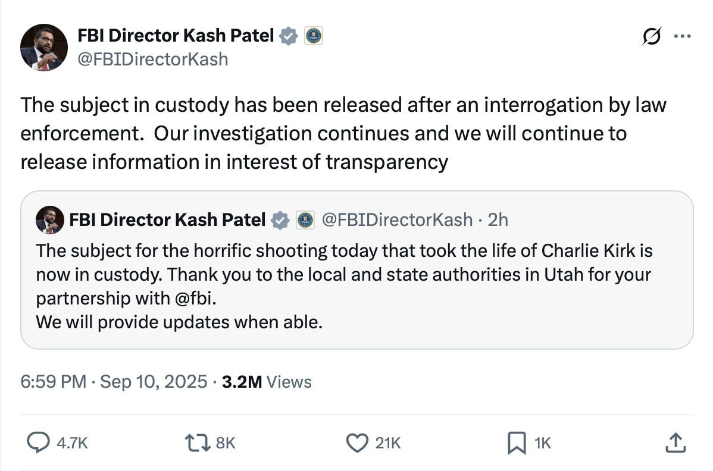Open the Grok slash-circle icon
The image size is (713, 471).
pyautogui.click(x=651, y=36)
